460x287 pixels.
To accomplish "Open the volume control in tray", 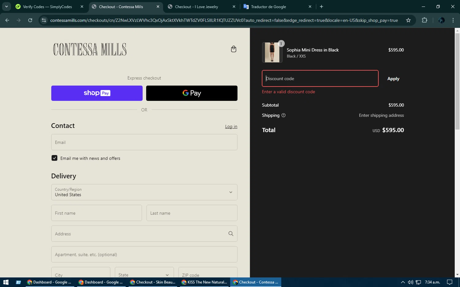I will pyautogui.click(x=410, y=282).
